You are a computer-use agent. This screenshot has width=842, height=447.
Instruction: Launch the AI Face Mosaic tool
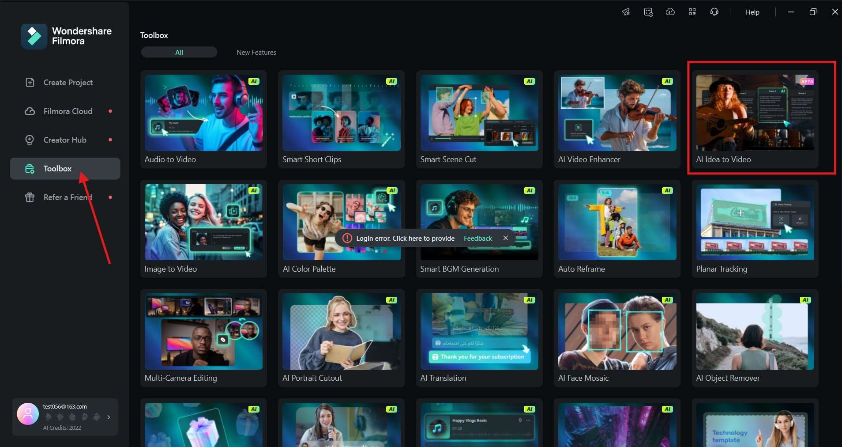[x=617, y=338]
